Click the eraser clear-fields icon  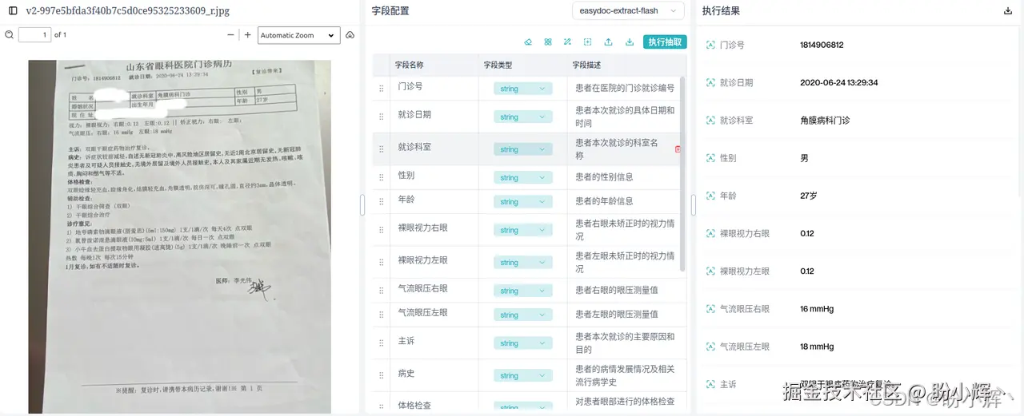pyautogui.click(x=528, y=42)
